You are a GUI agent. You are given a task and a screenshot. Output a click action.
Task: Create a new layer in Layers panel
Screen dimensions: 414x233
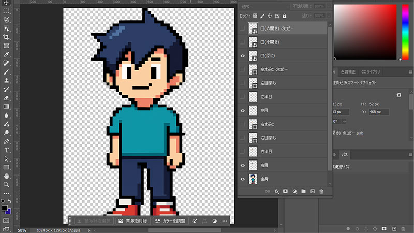(x=313, y=191)
